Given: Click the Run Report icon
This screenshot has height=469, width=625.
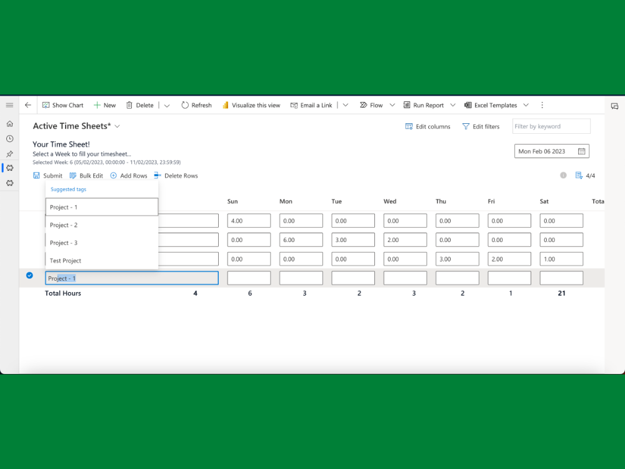Looking at the screenshot, I should 406,105.
